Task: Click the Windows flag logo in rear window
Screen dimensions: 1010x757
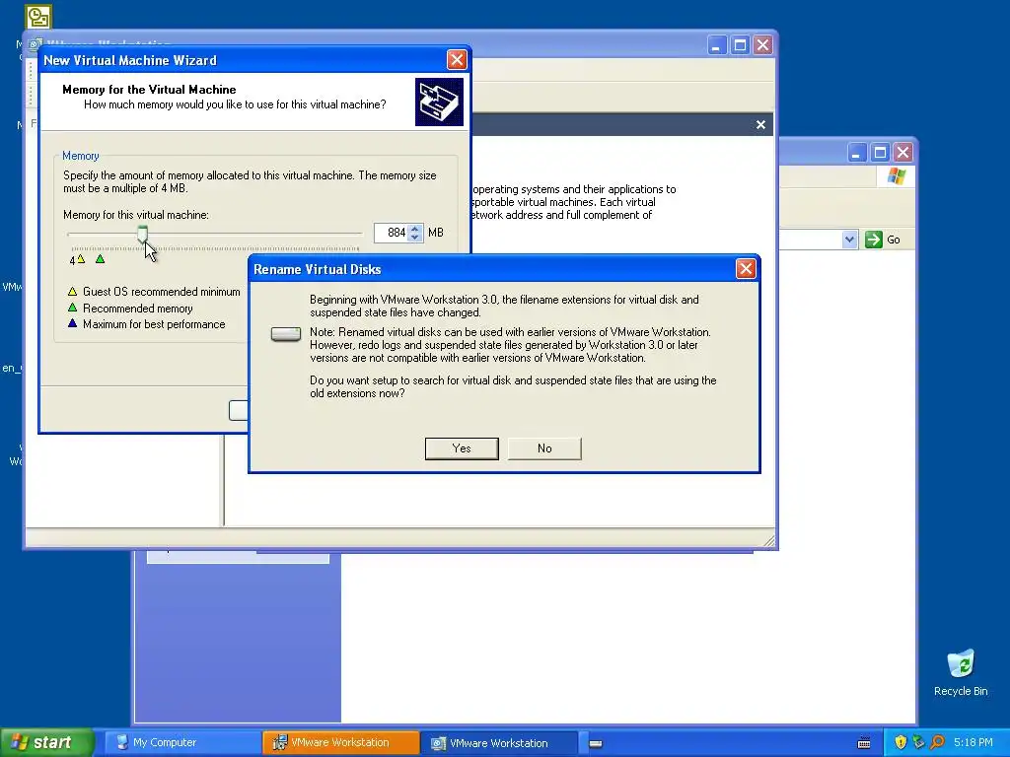Action: tap(896, 175)
